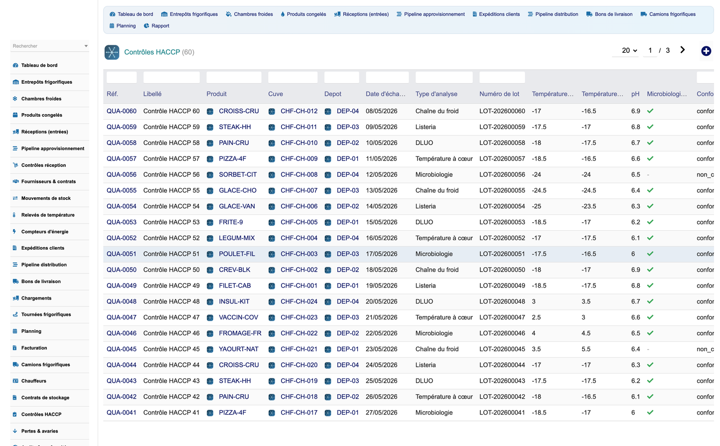
Task: Open Expéditions clients sidebar icon
Action: [15, 248]
